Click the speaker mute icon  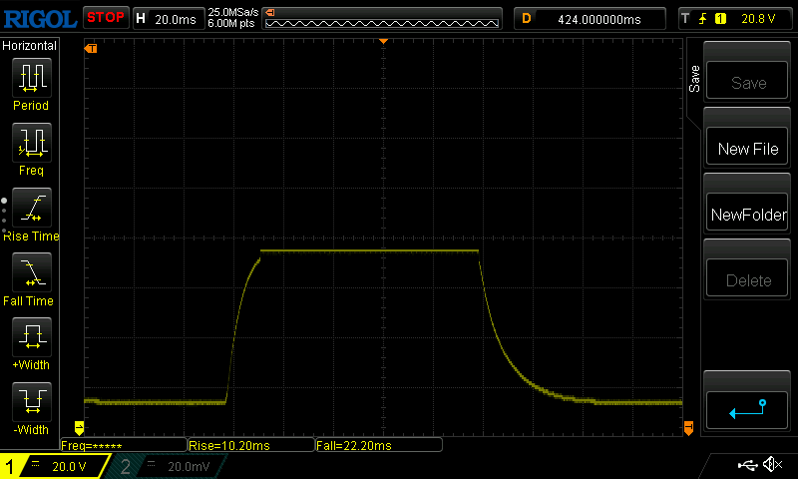tap(771, 465)
